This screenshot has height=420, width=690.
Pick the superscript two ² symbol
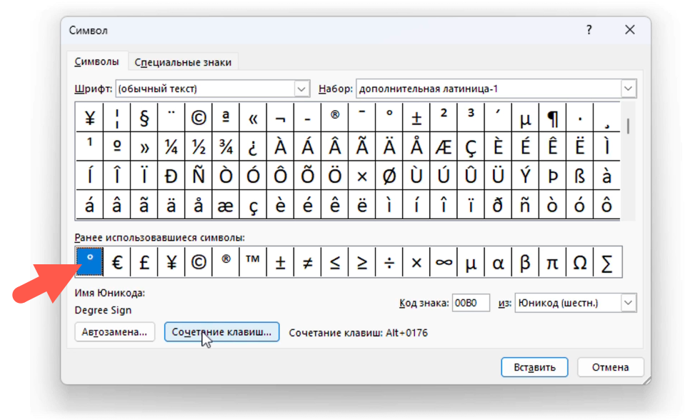(444, 118)
